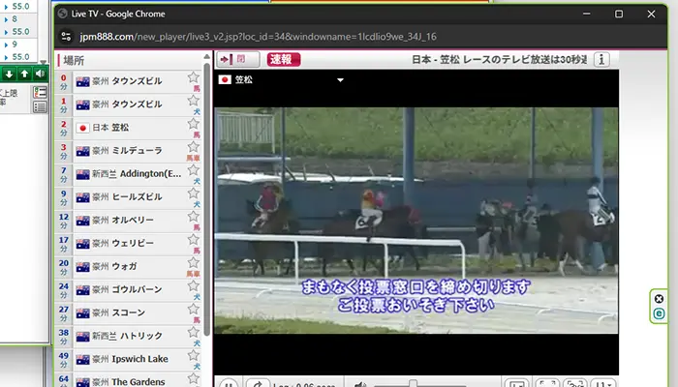Screen dimensions: 678x387
Task: Expand the 9 row in background window
Action: (6, 45)
